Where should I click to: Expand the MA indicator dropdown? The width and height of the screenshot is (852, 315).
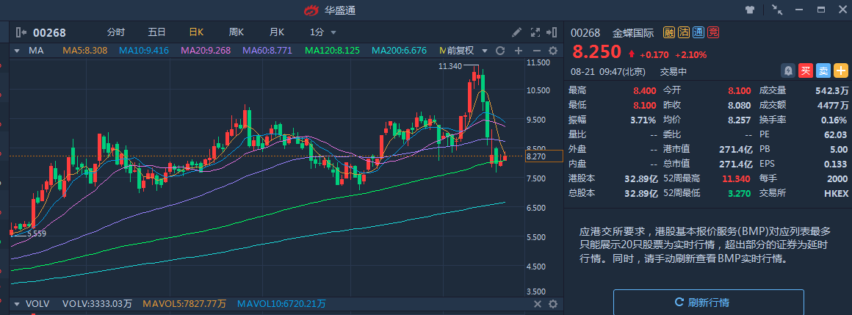pos(16,51)
